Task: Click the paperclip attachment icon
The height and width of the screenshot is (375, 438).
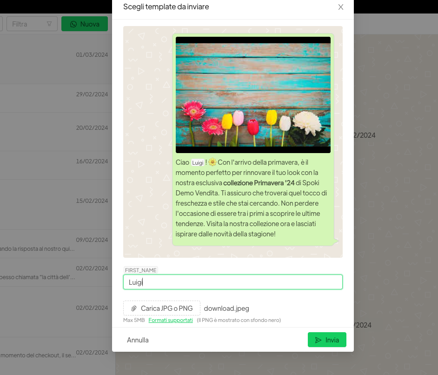Action: click(x=133, y=308)
